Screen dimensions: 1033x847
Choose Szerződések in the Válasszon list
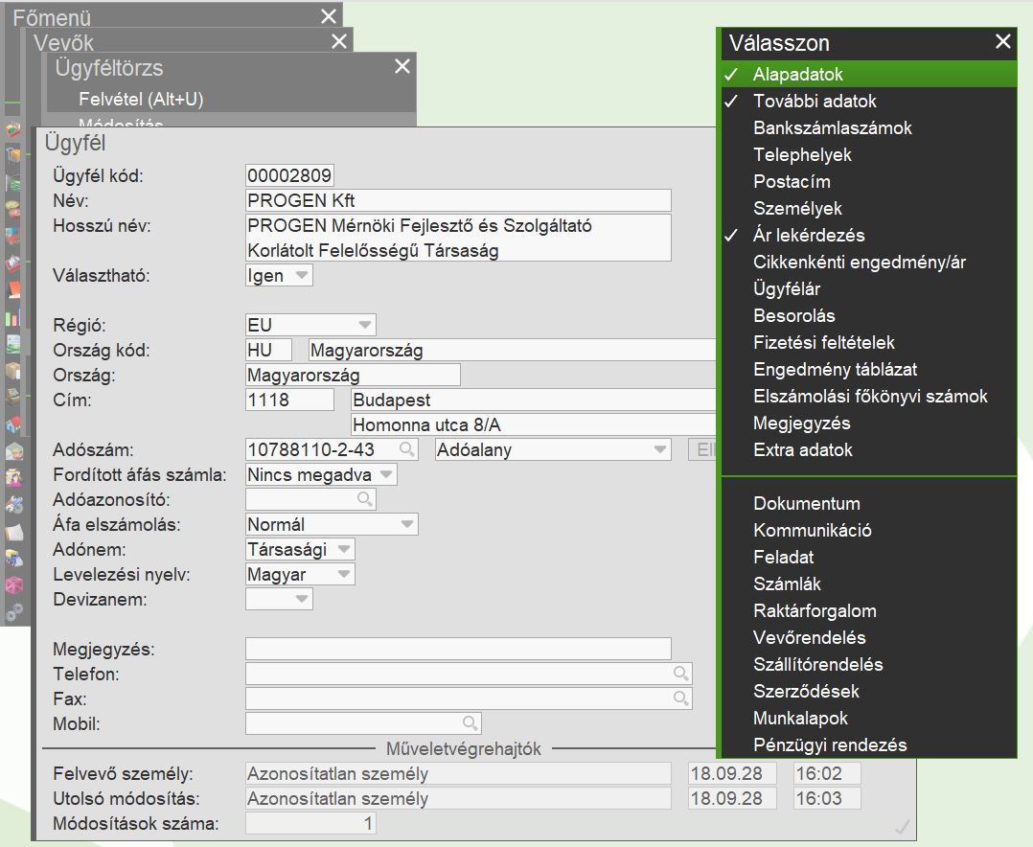tap(806, 691)
